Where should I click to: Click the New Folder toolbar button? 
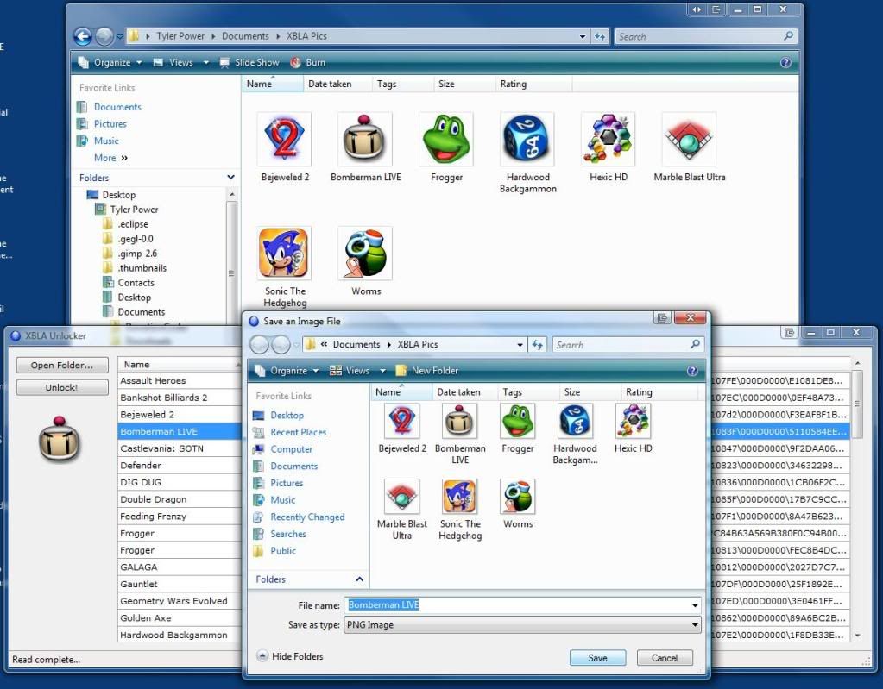(427, 371)
